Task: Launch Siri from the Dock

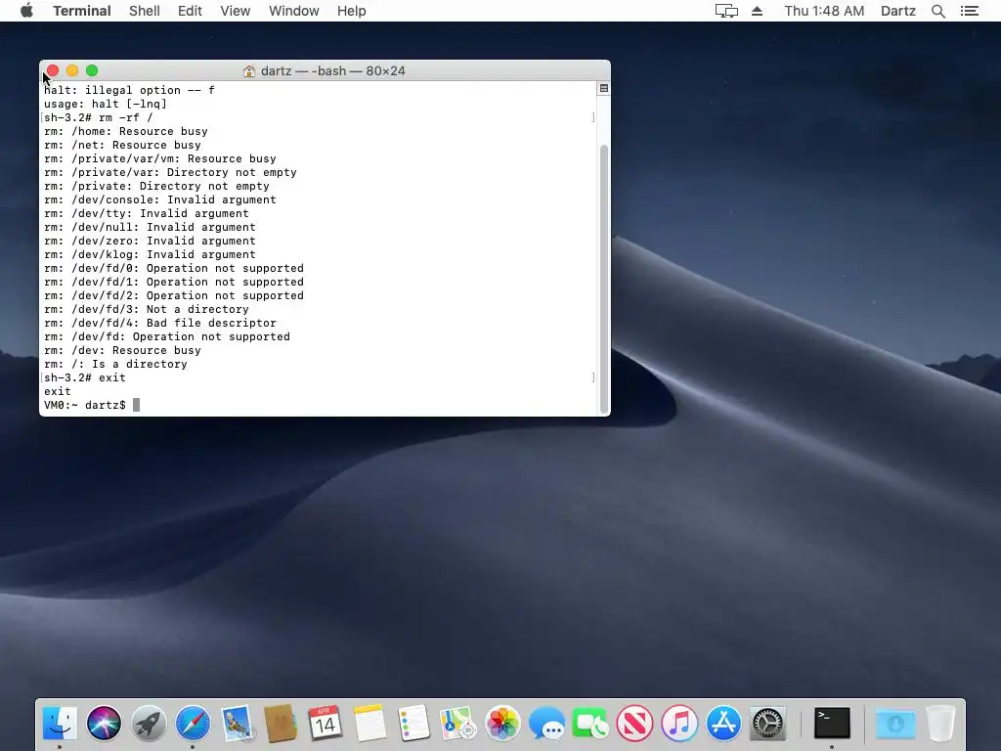Action: point(104,724)
